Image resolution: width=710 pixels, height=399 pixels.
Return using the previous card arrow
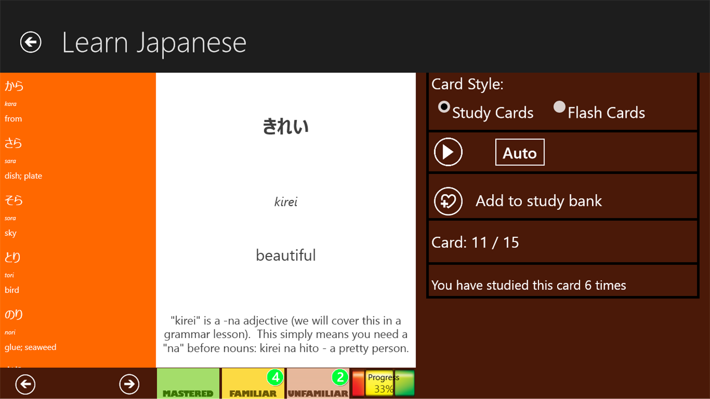tap(25, 384)
